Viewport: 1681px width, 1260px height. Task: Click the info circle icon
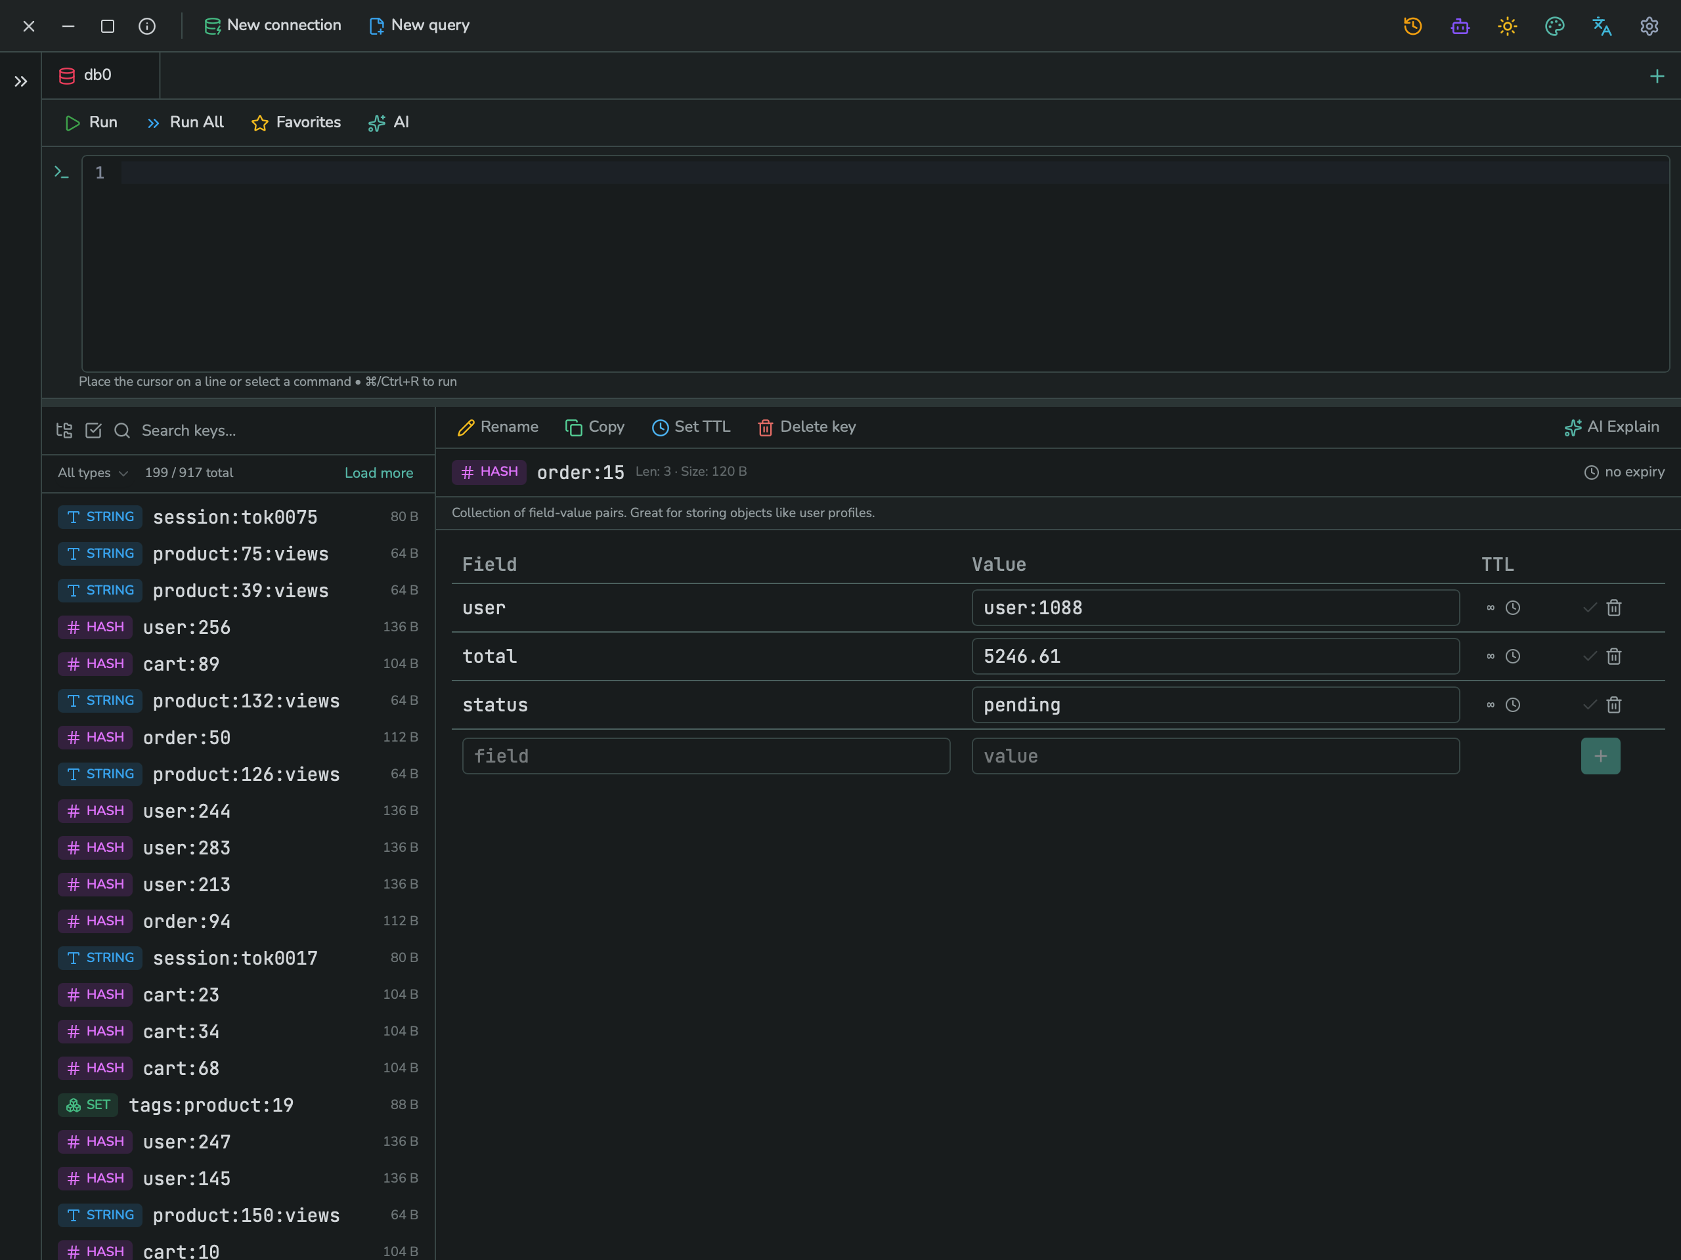point(148,26)
